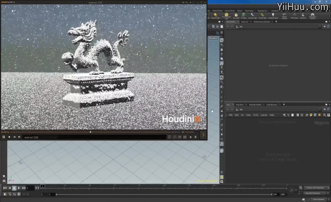Go to previous file in GOM Player
Image resolution: width=331 pixels, height=202 pixels.
(14, 137)
